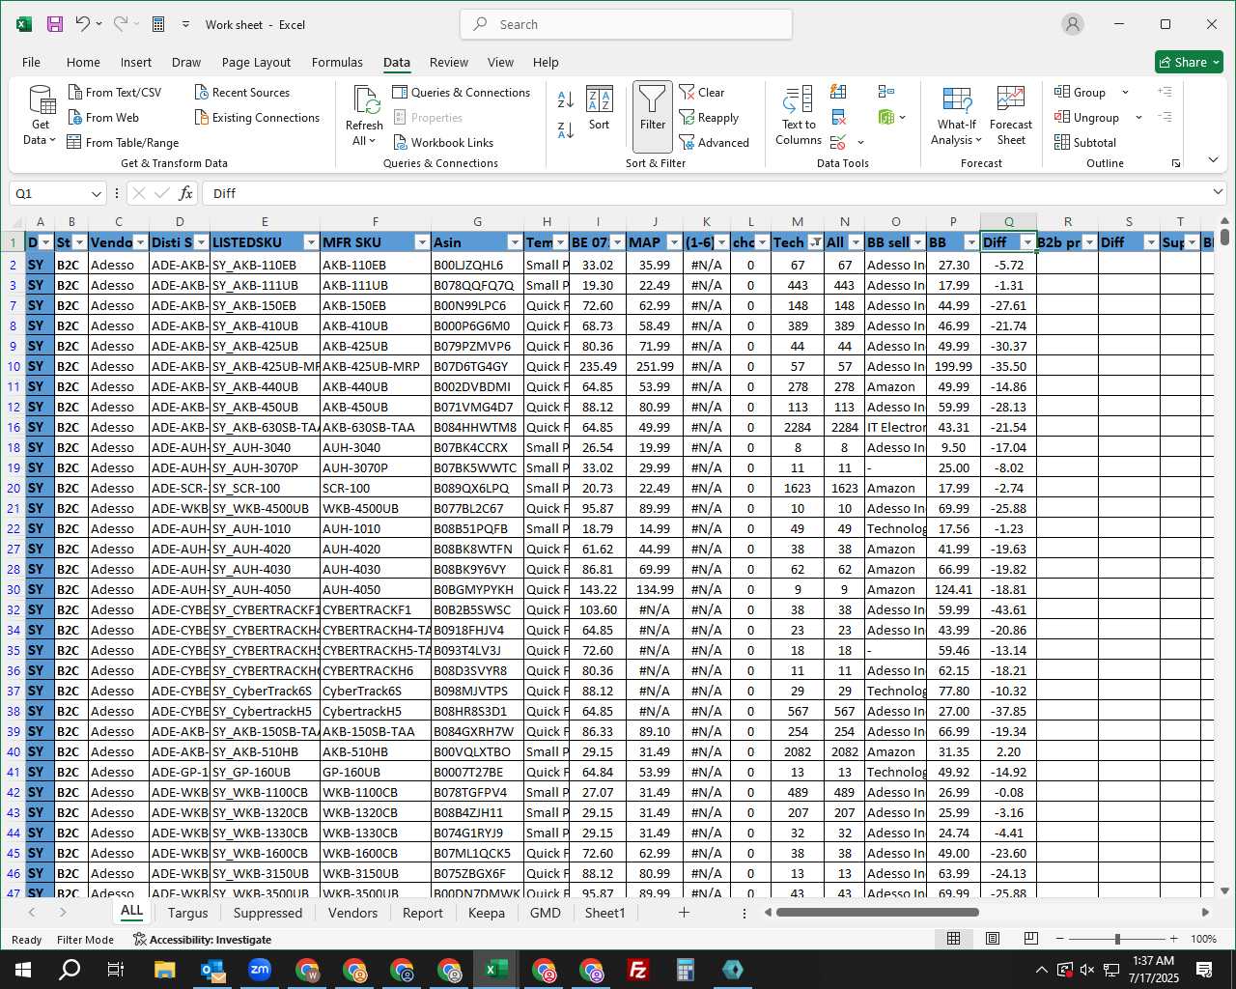
Task: Open the Suppressed sheet tab
Action: point(267,913)
